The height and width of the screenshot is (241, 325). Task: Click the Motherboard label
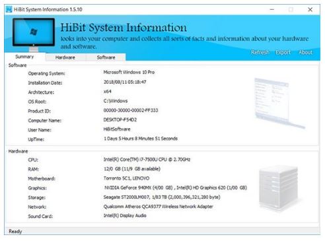click(x=42, y=179)
